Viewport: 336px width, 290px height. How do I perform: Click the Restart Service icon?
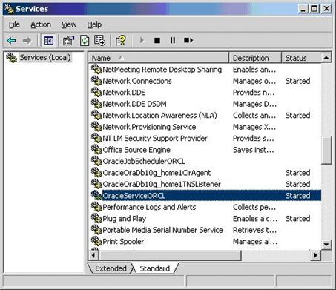(188, 40)
